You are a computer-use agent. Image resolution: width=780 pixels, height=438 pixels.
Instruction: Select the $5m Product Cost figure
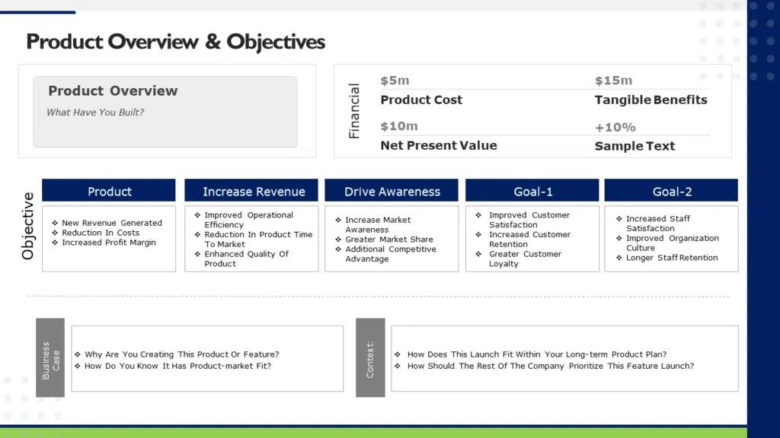[x=395, y=81]
